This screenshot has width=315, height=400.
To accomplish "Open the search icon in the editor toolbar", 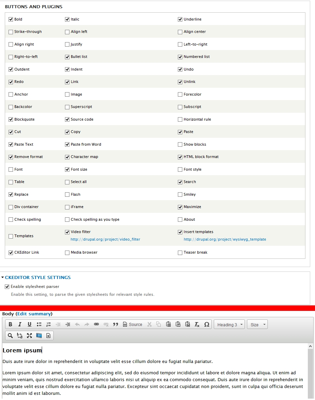I will point(10,336).
